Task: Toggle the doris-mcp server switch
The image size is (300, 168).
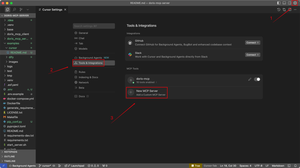Action: [x=257, y=79]
